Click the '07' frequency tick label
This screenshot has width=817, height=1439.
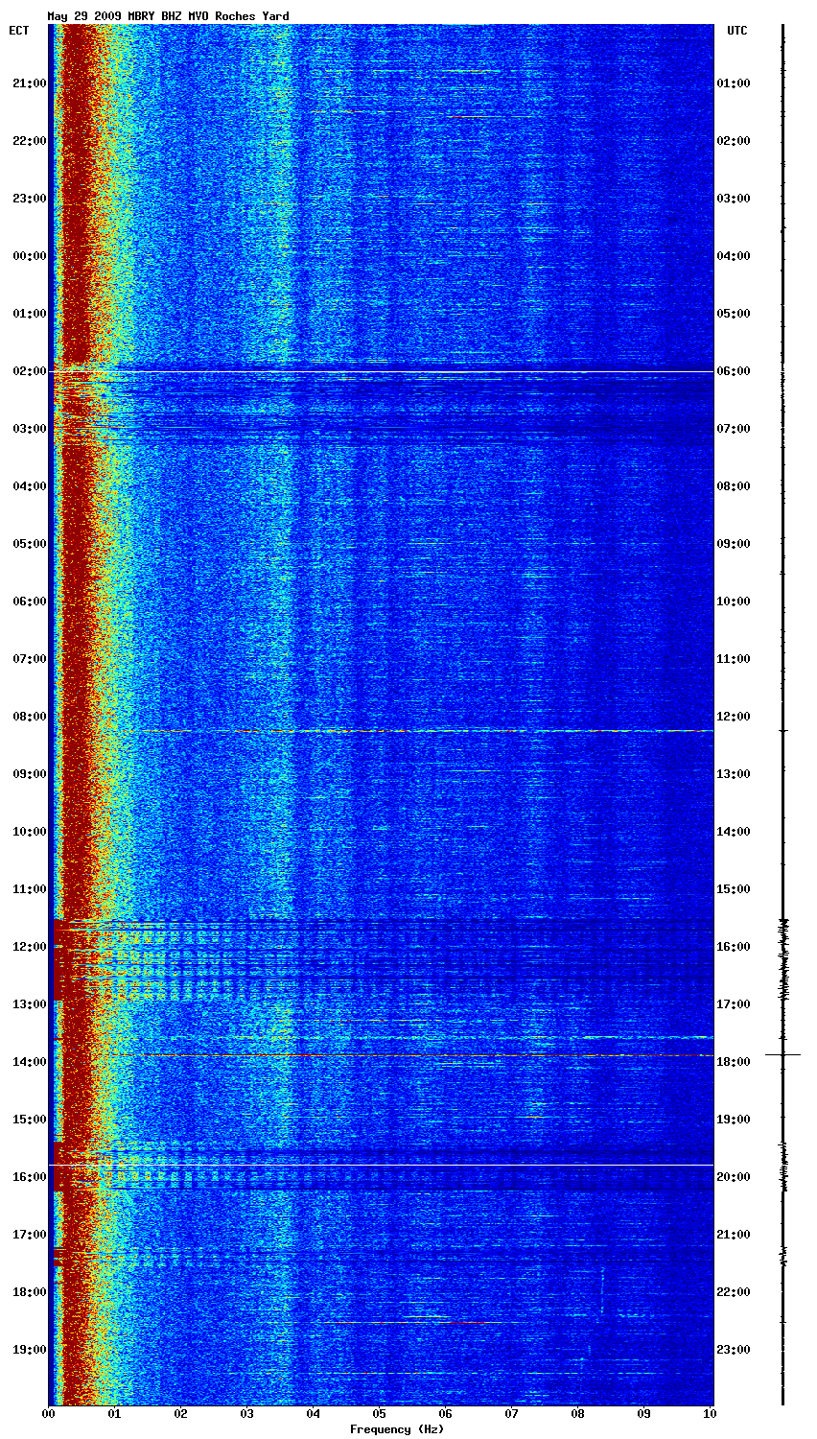[x=512, y=1414]
